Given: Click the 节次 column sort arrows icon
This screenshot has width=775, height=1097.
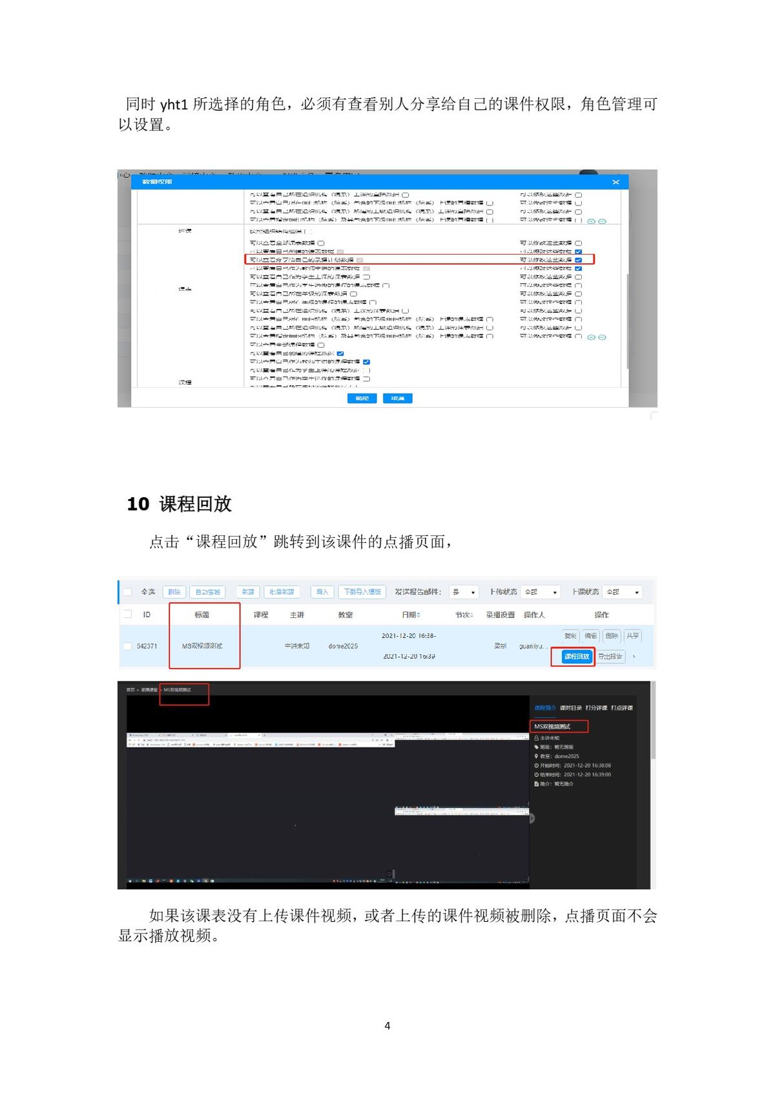Looking at the screenshot, I should pyautogui.click(x=471, y=615).
